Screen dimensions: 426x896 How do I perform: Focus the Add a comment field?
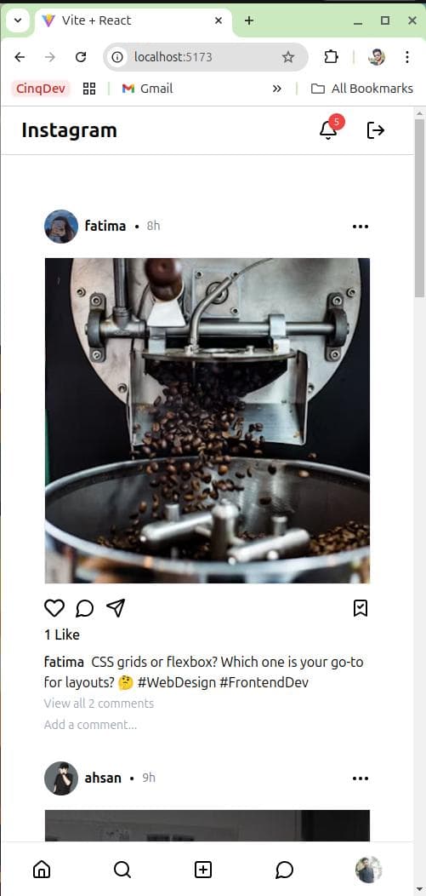(207, 725)
